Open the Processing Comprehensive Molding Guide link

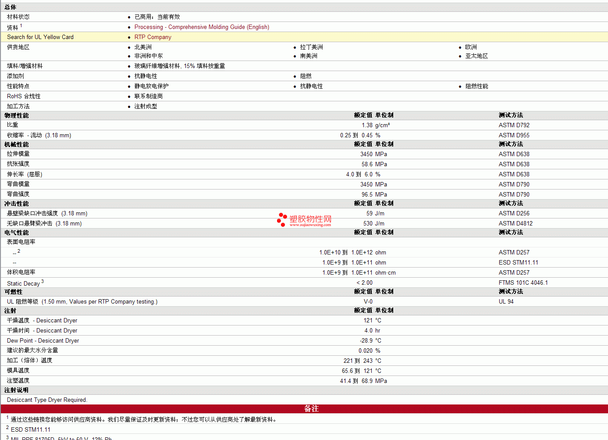coord(202,27)
